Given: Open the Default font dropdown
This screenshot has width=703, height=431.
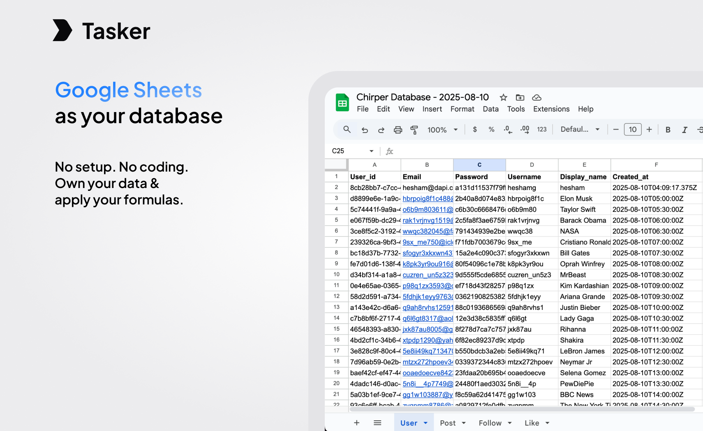Looking at the screenshot, I should coord(580,129).
